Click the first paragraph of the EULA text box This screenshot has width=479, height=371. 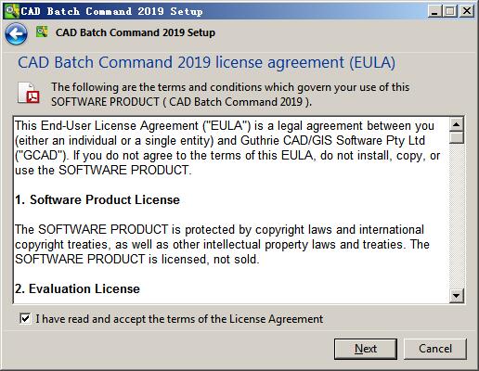tap(227, 147)
